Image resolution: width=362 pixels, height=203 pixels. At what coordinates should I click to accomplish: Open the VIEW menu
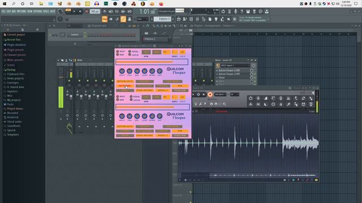click(x=30, y=11)
